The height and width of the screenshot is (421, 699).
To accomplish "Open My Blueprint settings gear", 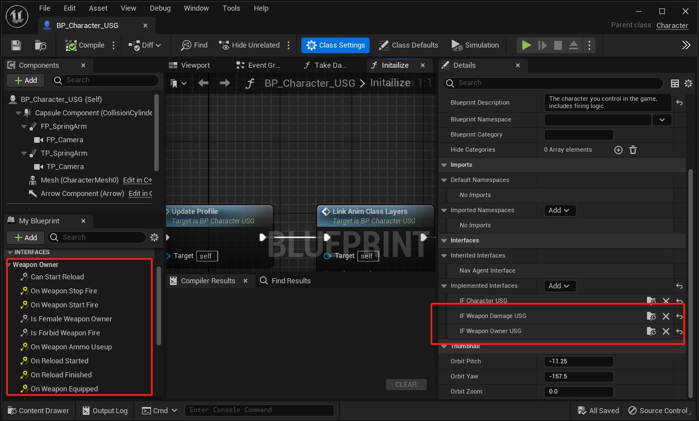I will pos(154,237).
